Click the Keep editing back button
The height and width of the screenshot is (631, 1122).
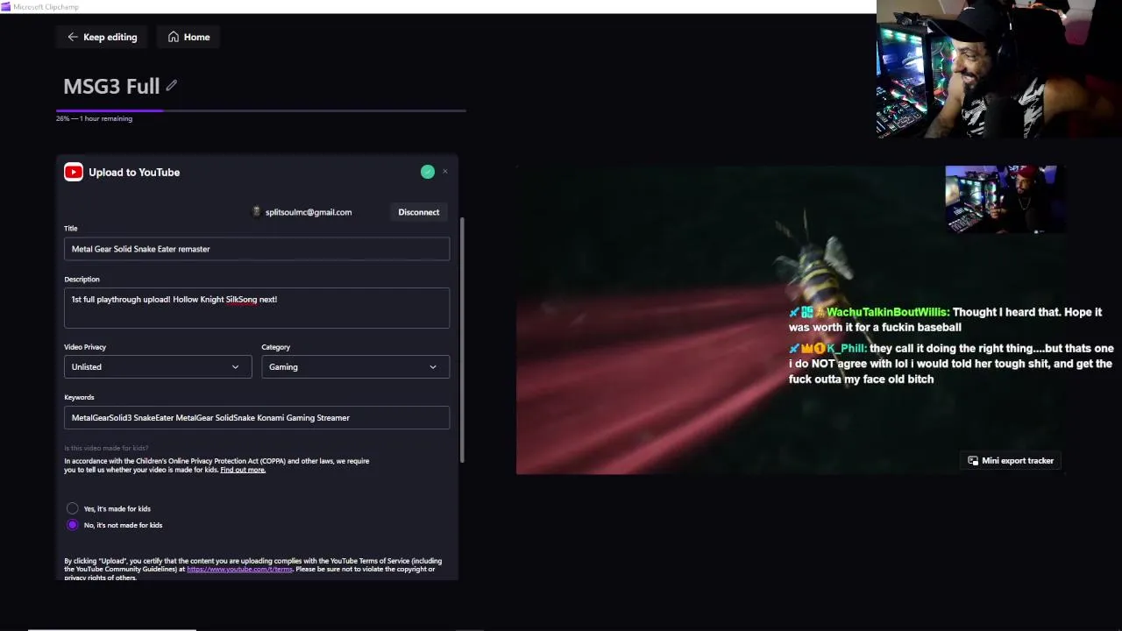[102, 37]
